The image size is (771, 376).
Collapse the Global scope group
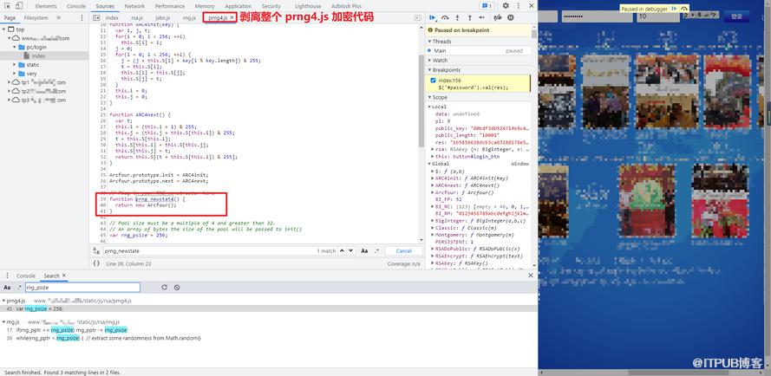click(x=429, y=163)
